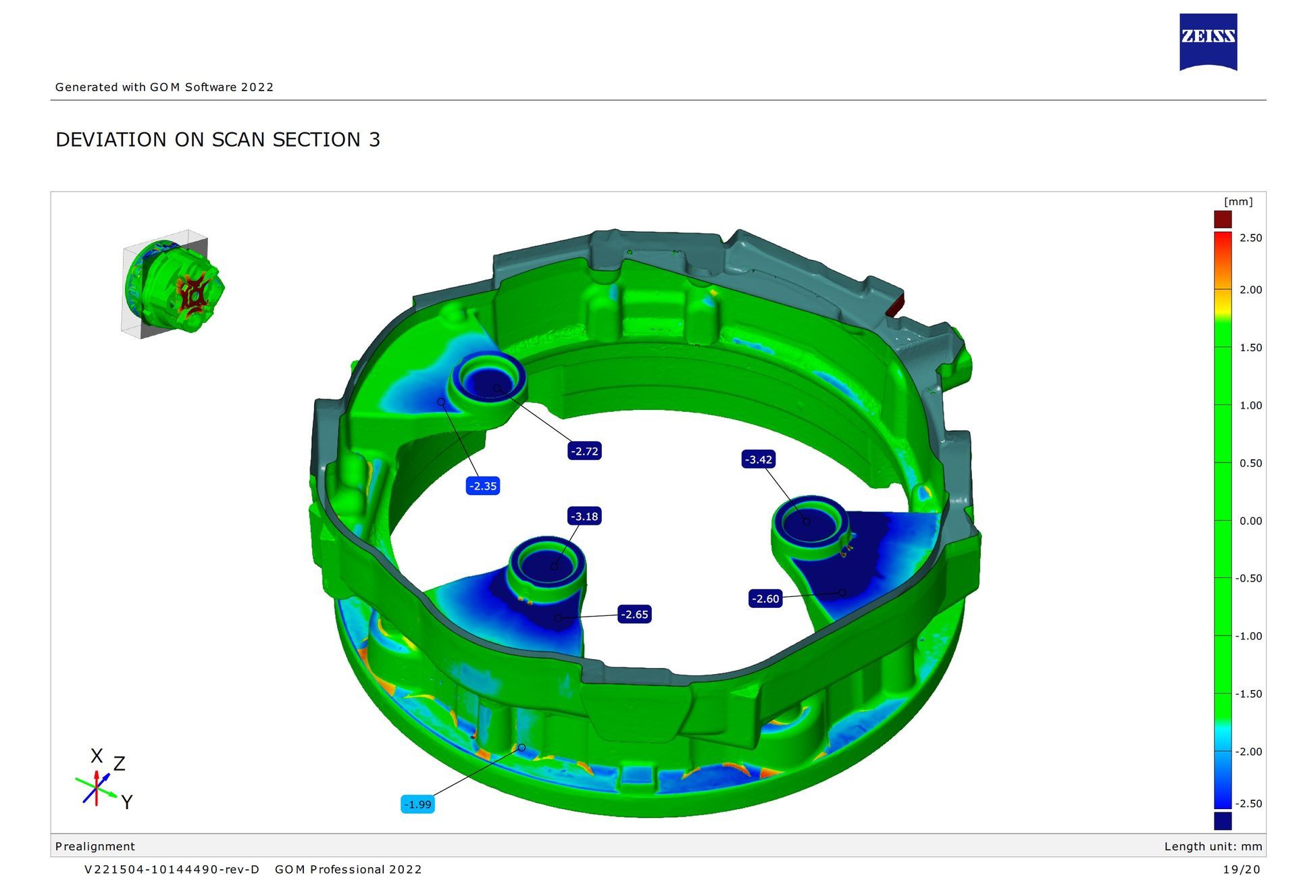Click the 0.00 legend value

click(1250, 521)
